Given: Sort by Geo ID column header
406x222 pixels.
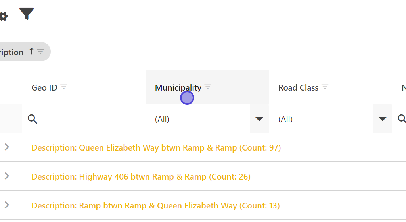Looking at the screenshot, I should point(44,88).
